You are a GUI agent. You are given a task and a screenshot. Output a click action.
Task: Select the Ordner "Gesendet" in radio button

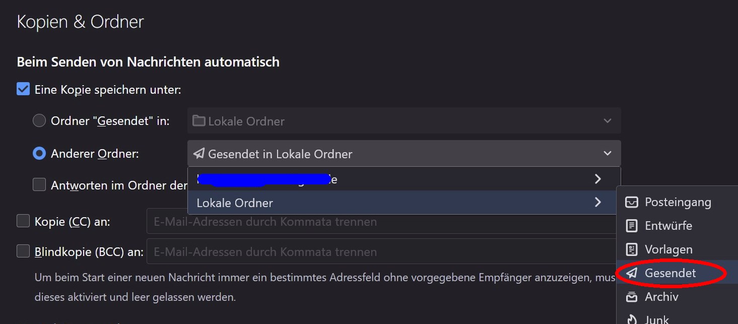(39, 121)
